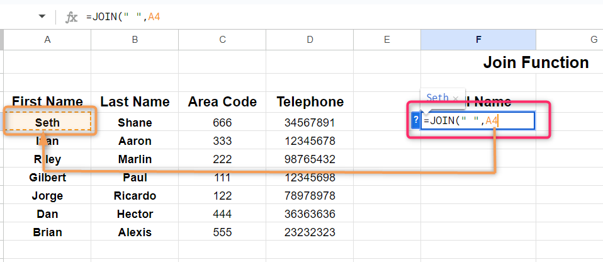Select the cell containing Seth
Screen dimensions: 603x262
48,122
